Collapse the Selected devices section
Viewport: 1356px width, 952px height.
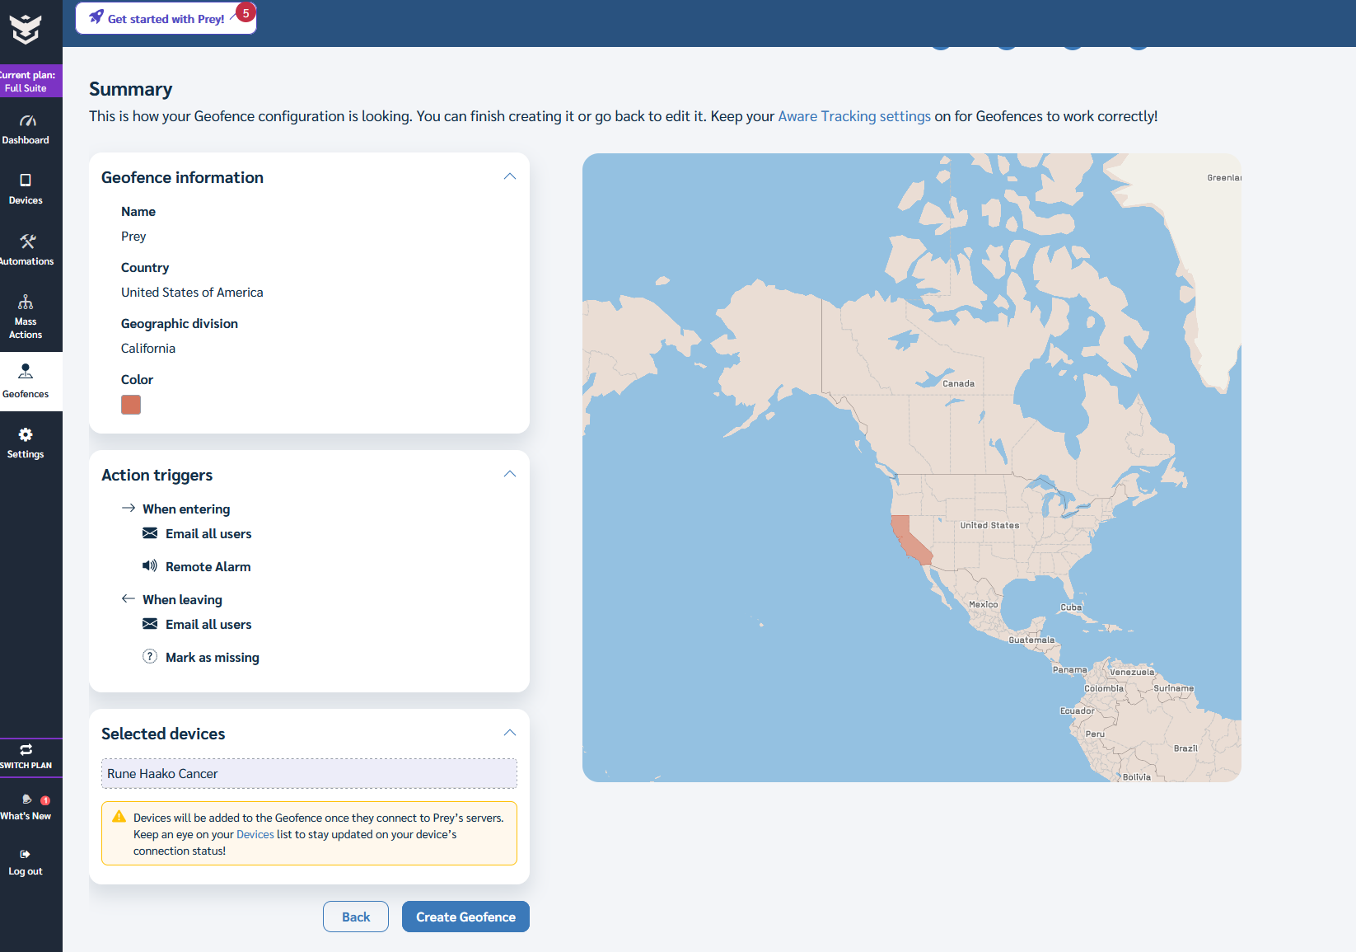point(510,733)
